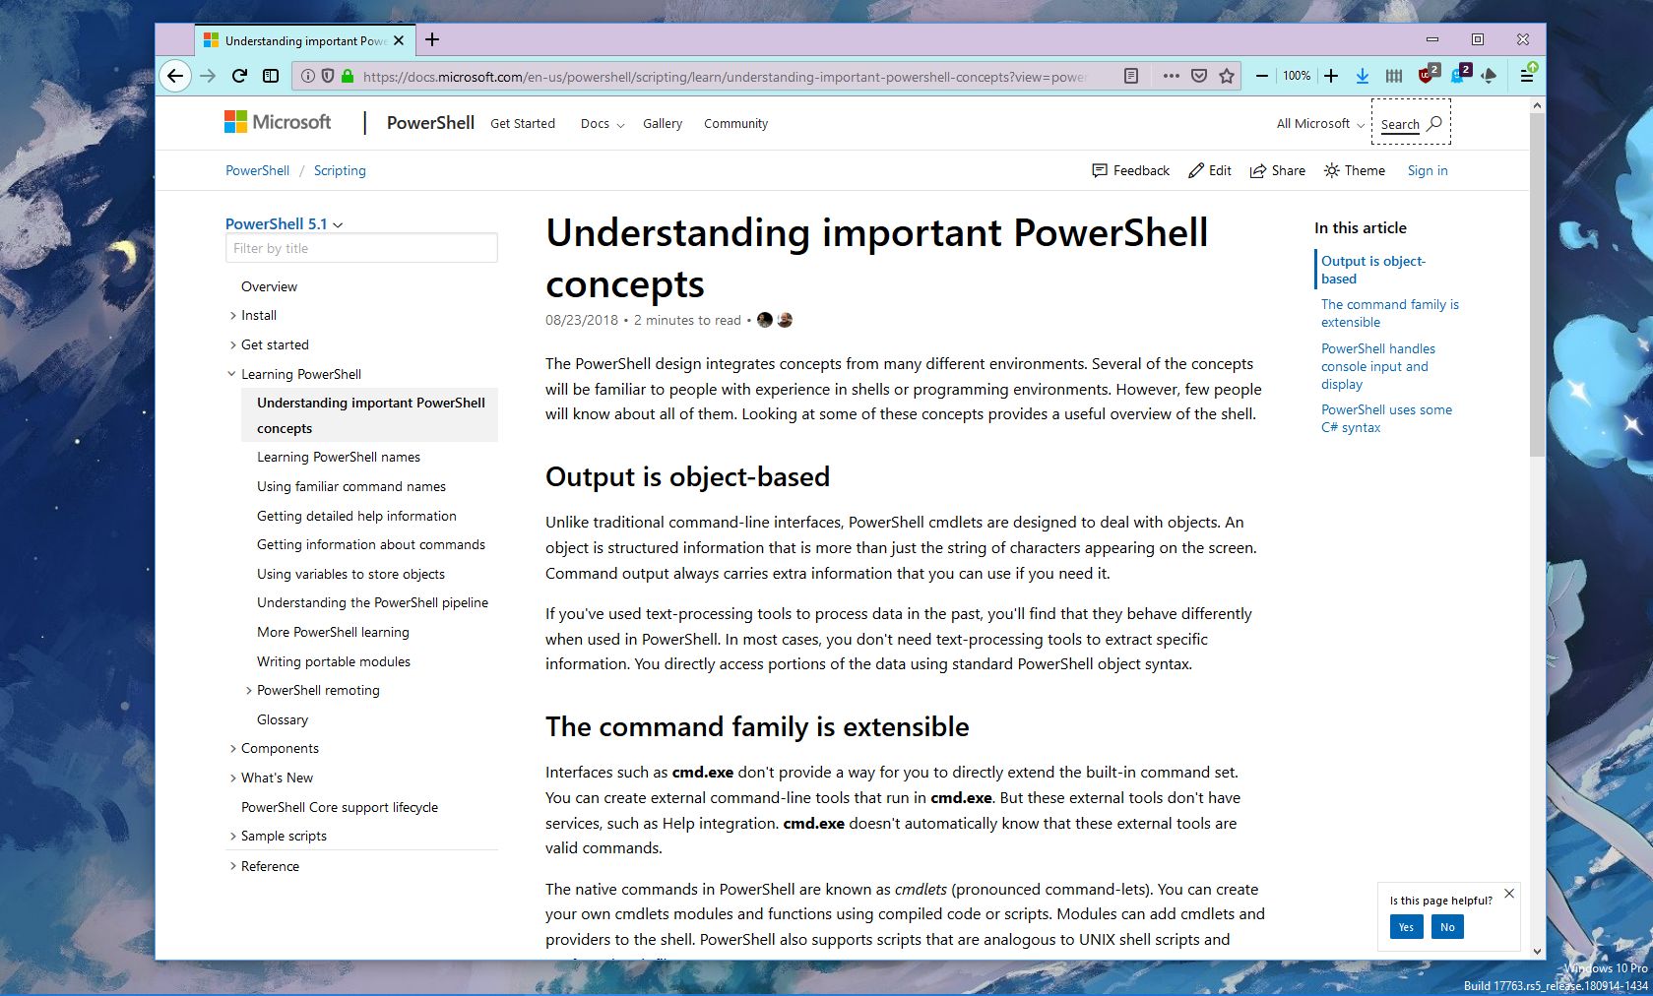Open the Ghostery extension icon

(x=1459, y=74)
